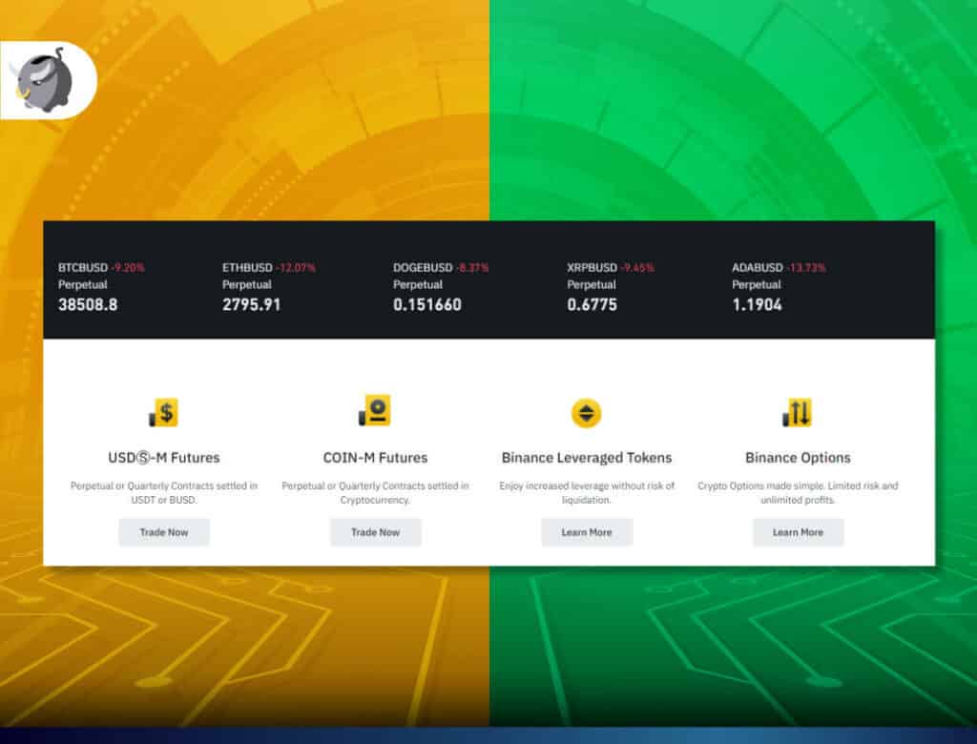Click the BTCBUSD price 38508.8
Viewport: 977px width, 744px height.
(x=88, y=304)
